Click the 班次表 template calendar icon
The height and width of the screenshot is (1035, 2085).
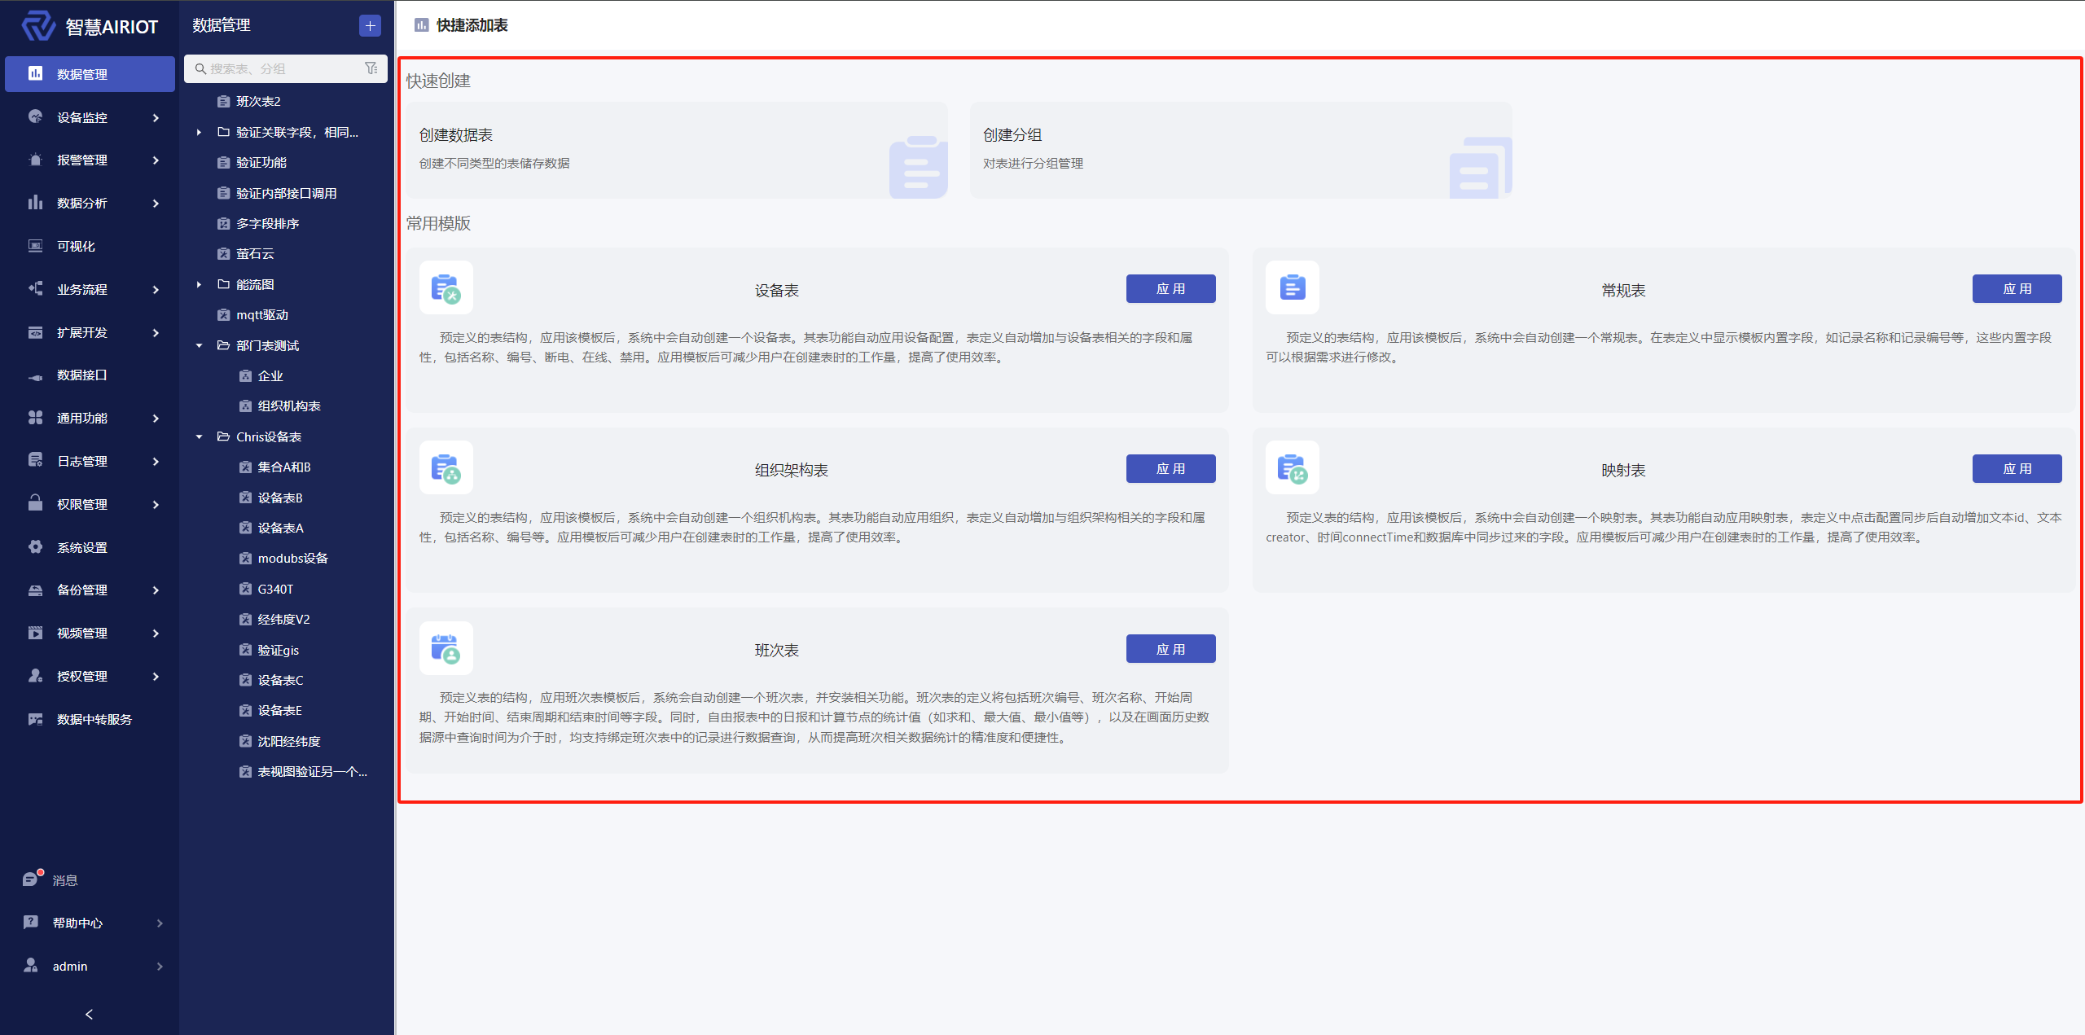(x=446, y=649)
